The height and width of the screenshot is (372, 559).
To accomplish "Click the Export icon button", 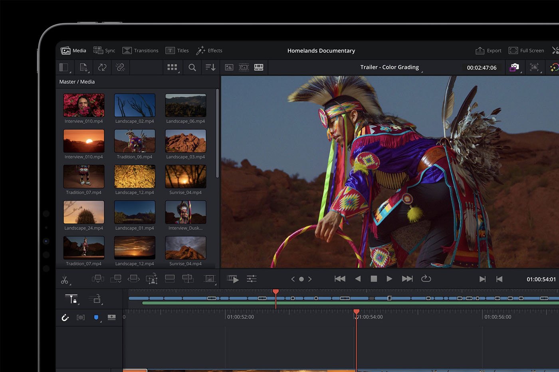I will (488, 51).
